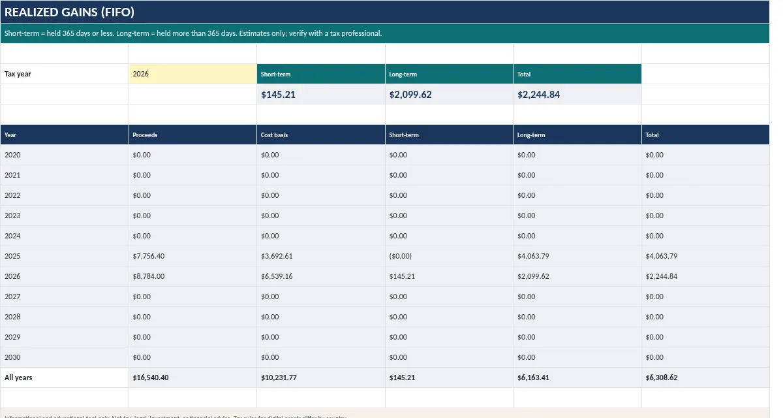This screenshot has width=783, height=418.
Task: Click the navy "Short-term" table column header
Action: [x=449, y=135]
